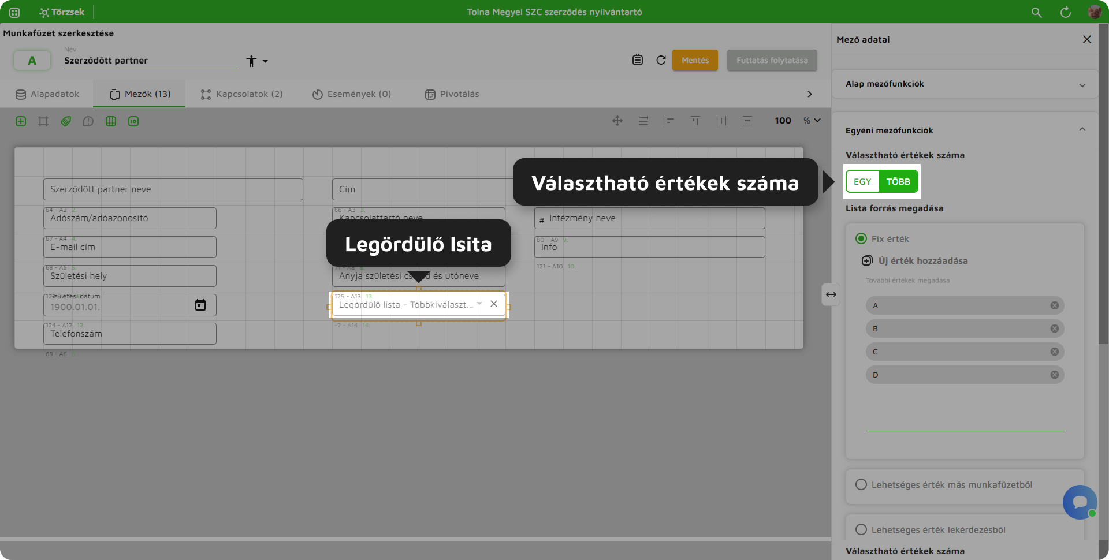Clear the Legördülő lista field with X
The height and width of the screenshot is (560, 1109).
(x=494, y=304)
